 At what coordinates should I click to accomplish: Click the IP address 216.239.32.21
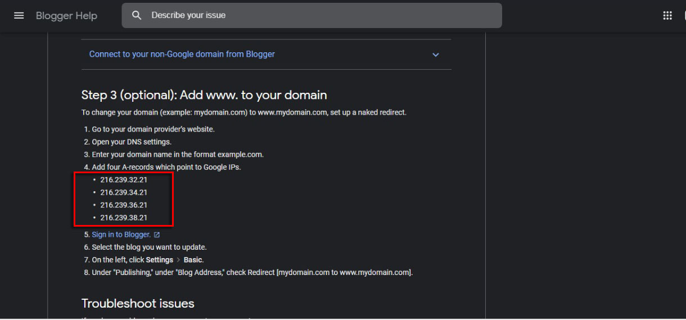tap(124, 180)
